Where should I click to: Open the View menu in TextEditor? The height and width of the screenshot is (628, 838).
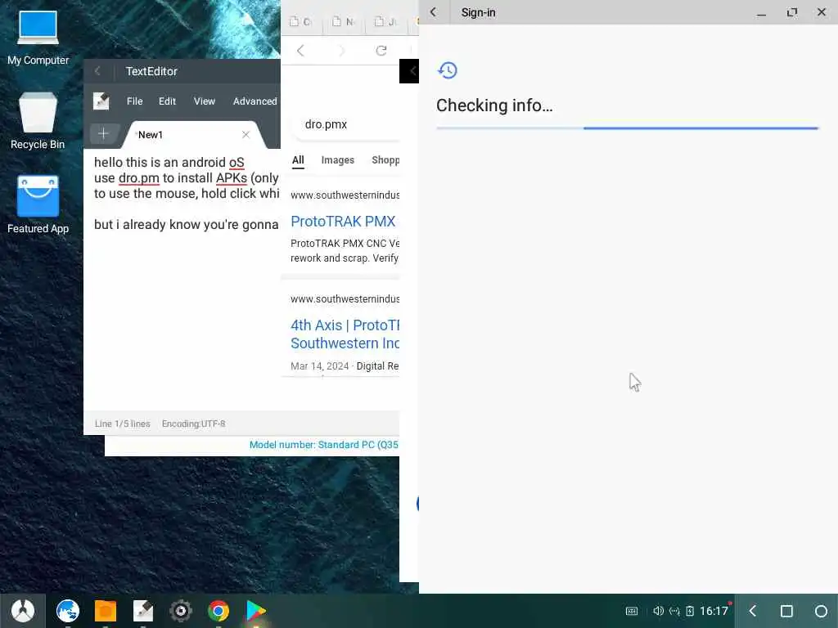pyautogui.click(x=204, y=101)
